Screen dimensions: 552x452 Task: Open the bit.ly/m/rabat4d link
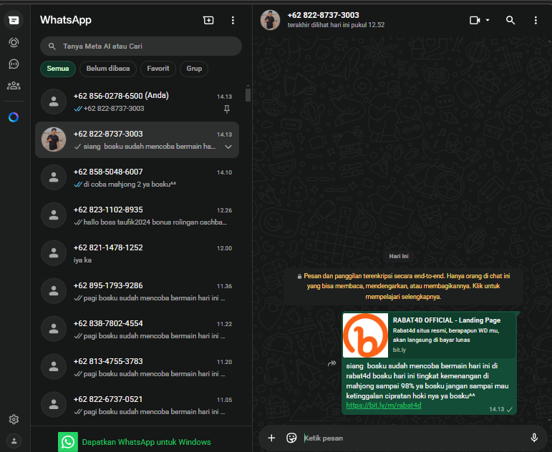(x=383, y=406)
